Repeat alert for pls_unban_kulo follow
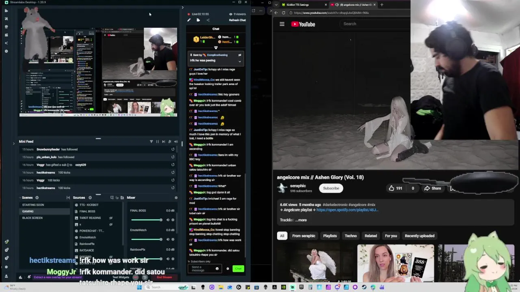The image size is (520, 292). pos(173,157)
